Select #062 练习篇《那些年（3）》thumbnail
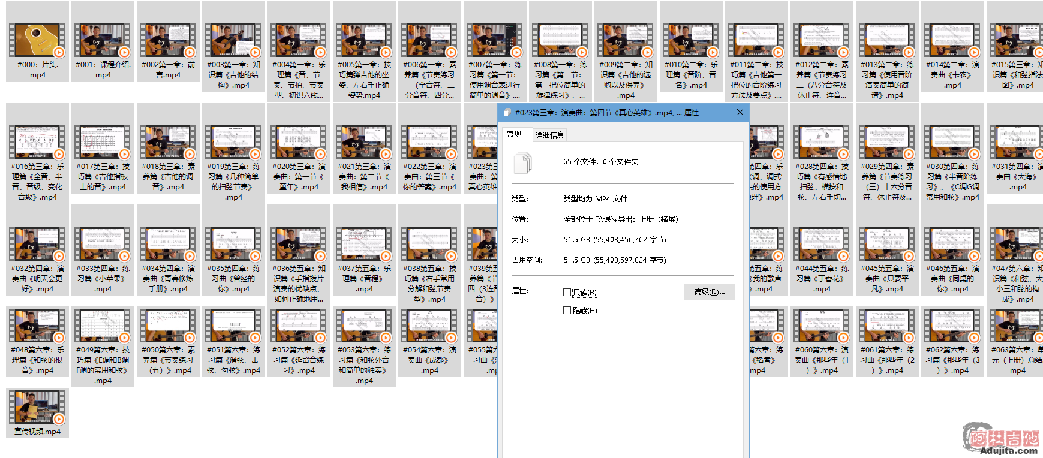Image resolution: width=1043 pixels, height=458 pixels. (x=952, y=326)
